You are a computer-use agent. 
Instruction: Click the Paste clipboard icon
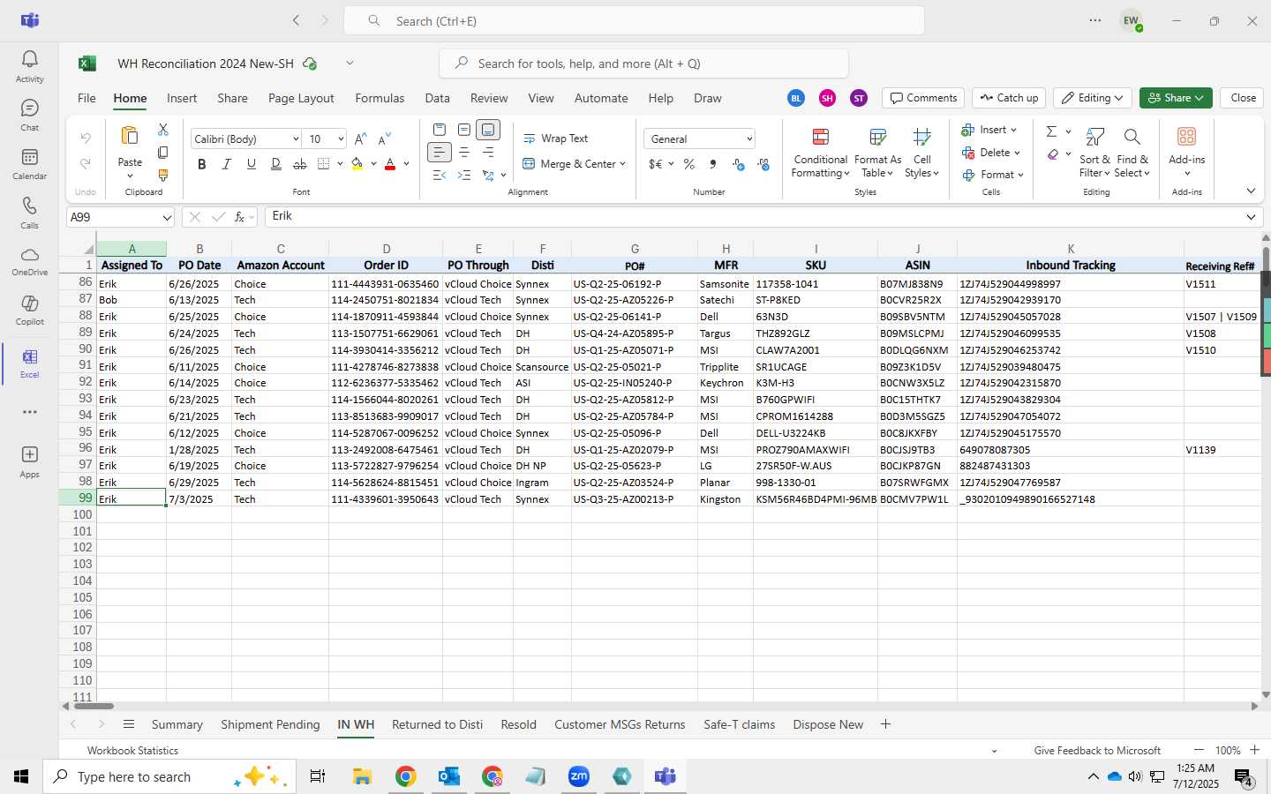click(x=130, y=137)
